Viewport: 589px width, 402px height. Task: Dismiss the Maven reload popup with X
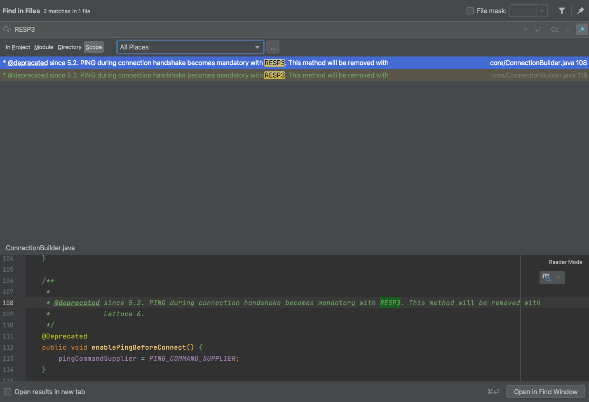558,277
